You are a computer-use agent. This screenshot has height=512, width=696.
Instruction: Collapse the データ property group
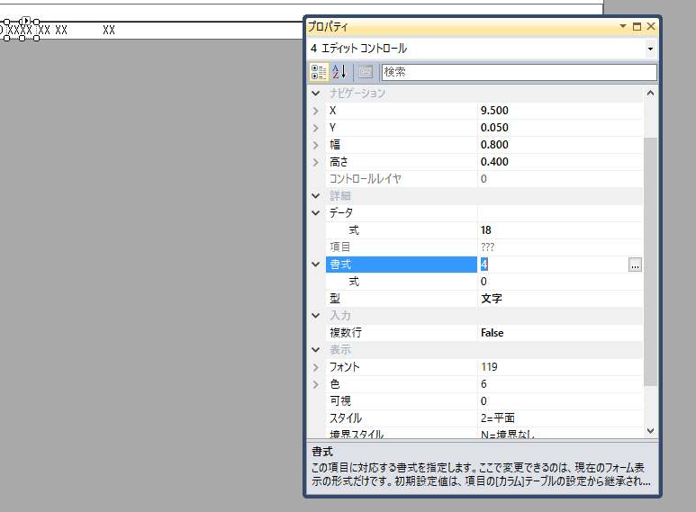(x=315, y=213)
